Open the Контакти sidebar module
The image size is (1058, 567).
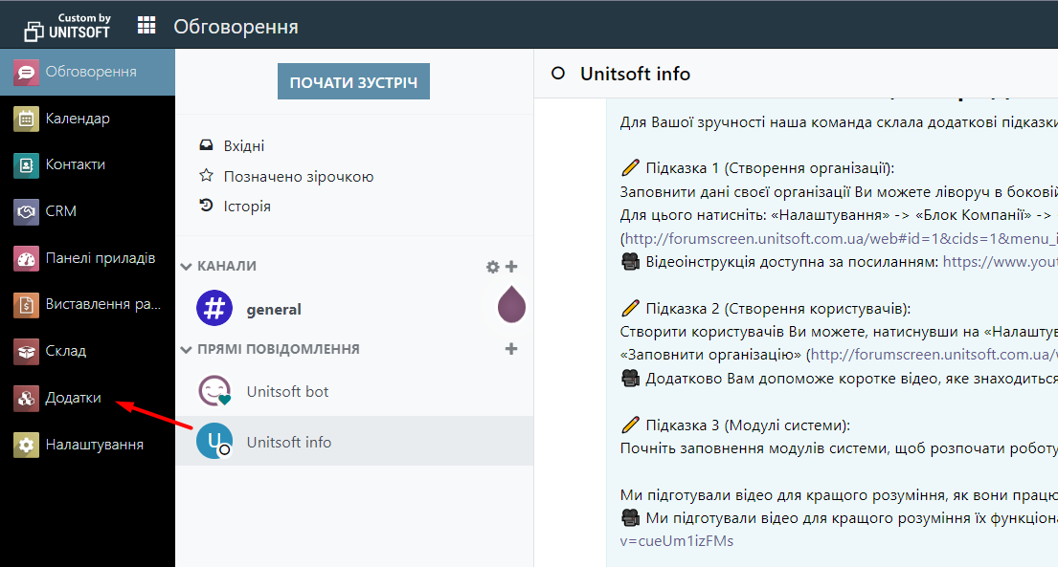pyautogui.click(x=87, y=164)
